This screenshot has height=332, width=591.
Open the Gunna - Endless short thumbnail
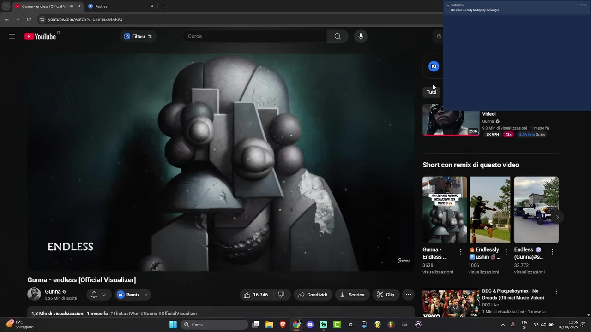(x=445, y=210)
